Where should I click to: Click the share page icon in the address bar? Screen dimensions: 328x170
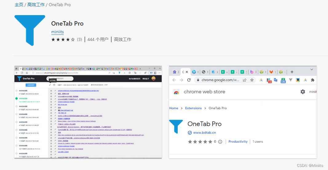244,80
